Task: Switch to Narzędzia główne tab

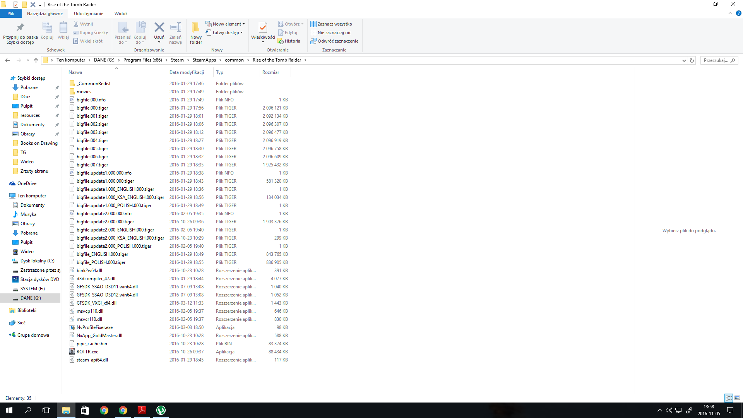Action: point(45,14)
